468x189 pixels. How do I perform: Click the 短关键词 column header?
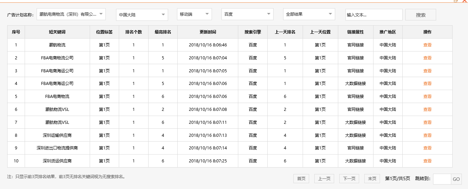coord(57,32)
